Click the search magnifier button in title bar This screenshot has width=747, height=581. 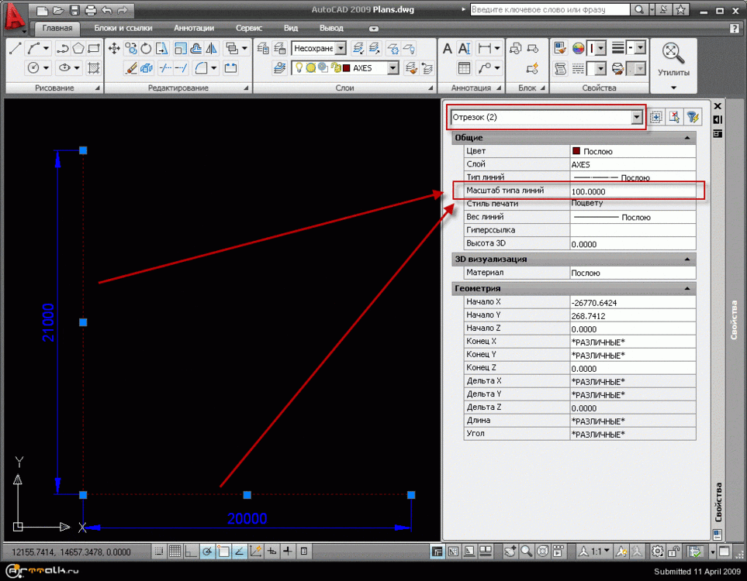(x=639, y=9)
